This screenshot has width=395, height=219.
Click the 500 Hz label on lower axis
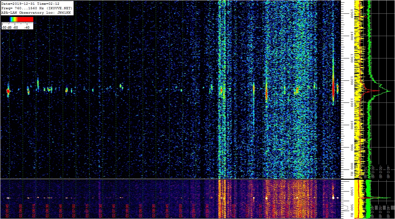[352, 210]
